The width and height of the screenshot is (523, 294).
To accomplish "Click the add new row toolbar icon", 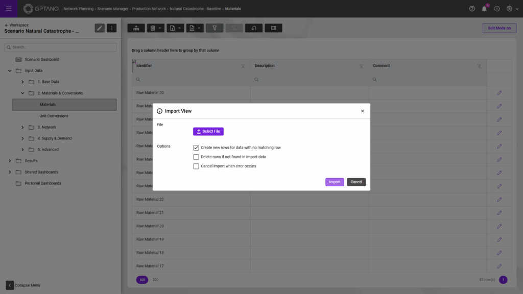I will point(136,28).
